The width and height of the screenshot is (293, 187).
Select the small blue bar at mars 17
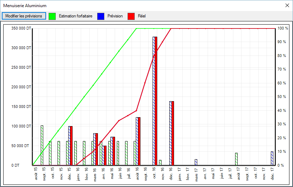(x=196, y=162)
